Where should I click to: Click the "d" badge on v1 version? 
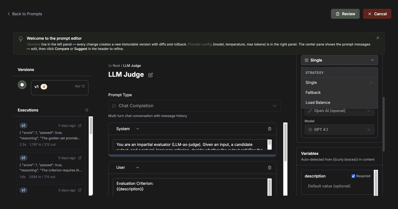click(x=44, y=87)
